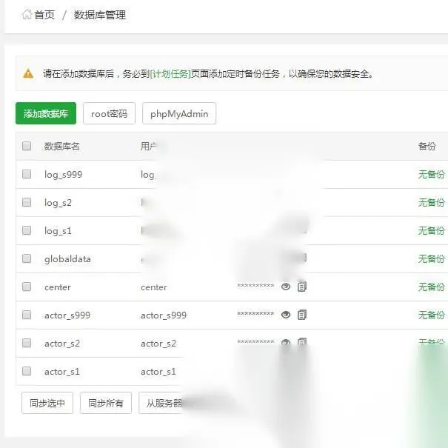
Task: Click the actor_s1 username cell
Action: [158, 372]
